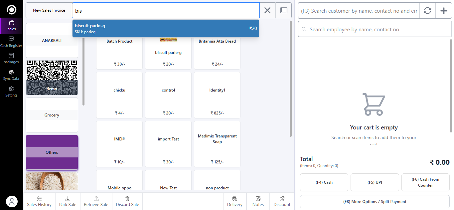454x210 pixels.
Task: Select the Grocery category
Action: point(52,115)
